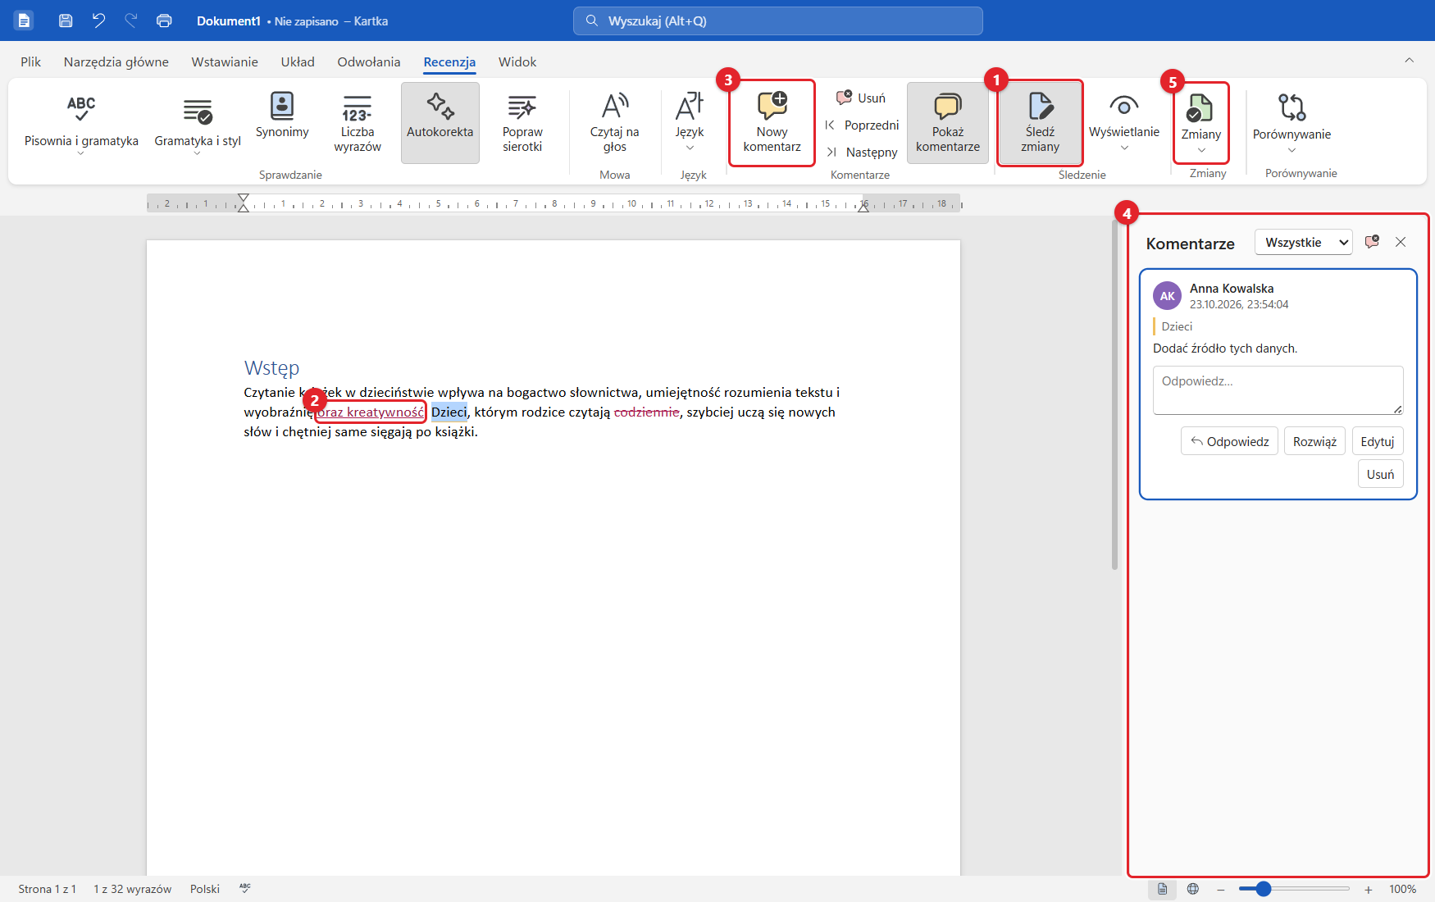Run Gramatyka i styl check
The image size is (1435, 902).
[x=198, y=123]
